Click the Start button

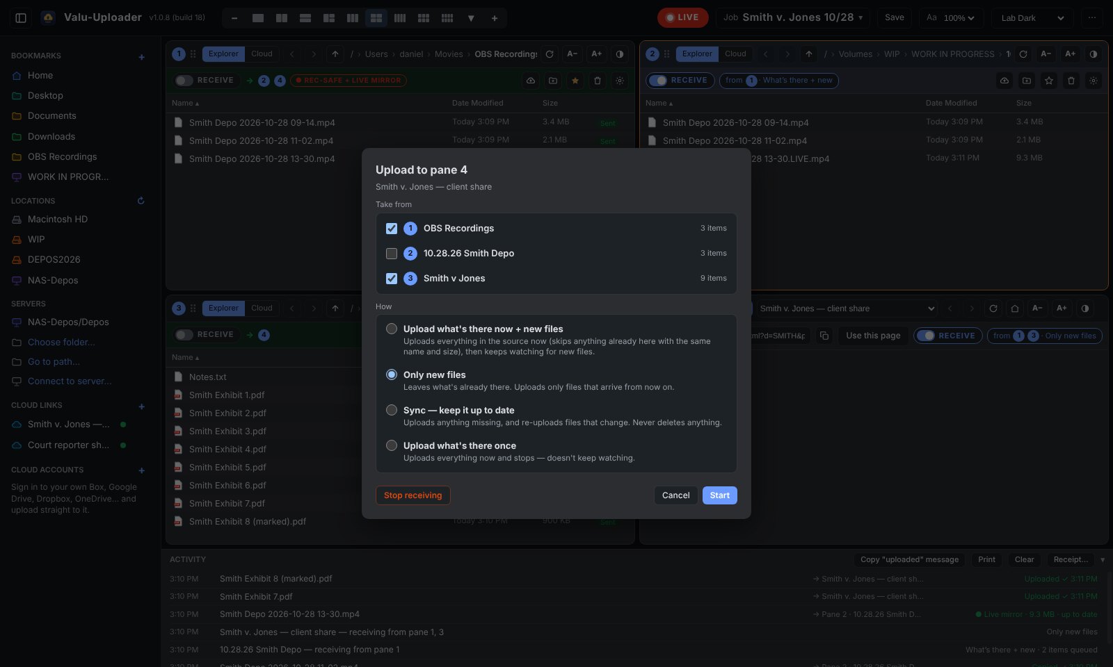[x=719, y=495]
